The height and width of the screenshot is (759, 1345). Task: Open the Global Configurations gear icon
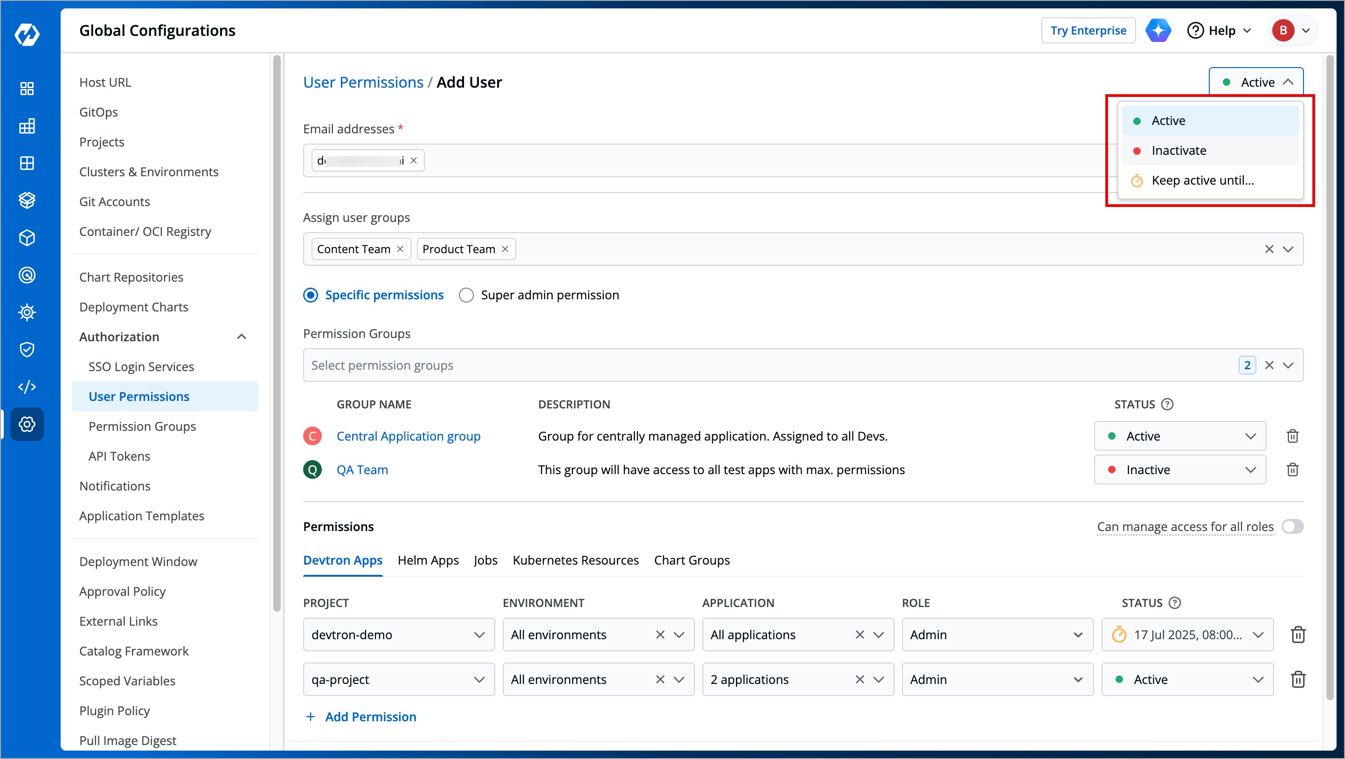27,424
